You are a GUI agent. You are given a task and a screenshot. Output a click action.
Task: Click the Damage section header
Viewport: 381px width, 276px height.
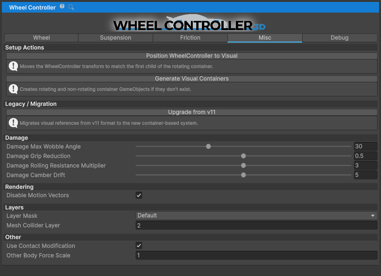click(x=16, y=138)
